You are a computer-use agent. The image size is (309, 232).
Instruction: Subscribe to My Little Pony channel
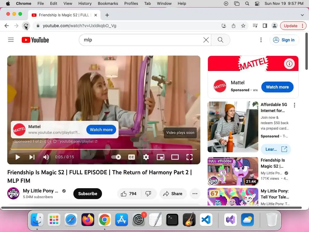tap(88, 194)
